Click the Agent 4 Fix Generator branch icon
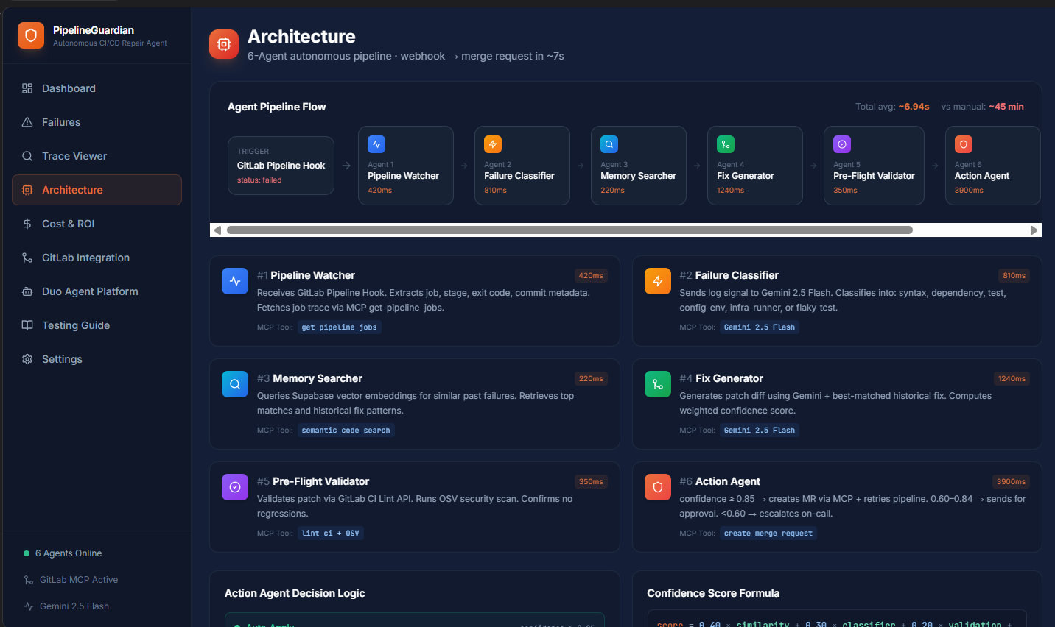The height and width of the screenshot is (627, 1055). pyautogui.click(x=726, y=144)
